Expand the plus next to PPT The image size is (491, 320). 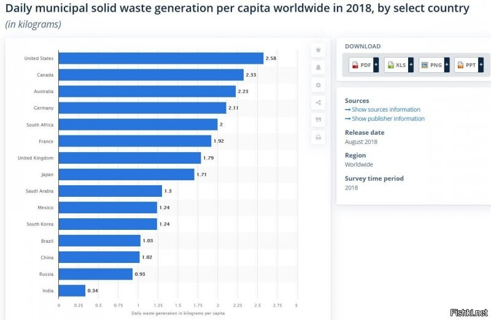481,65
